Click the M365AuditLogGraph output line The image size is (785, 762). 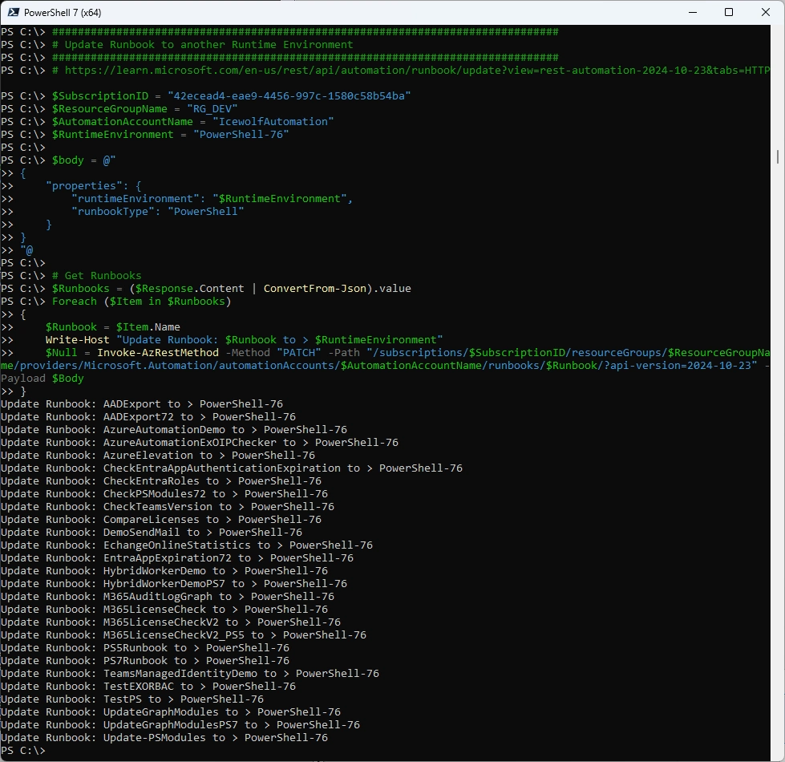pos(168,597)
